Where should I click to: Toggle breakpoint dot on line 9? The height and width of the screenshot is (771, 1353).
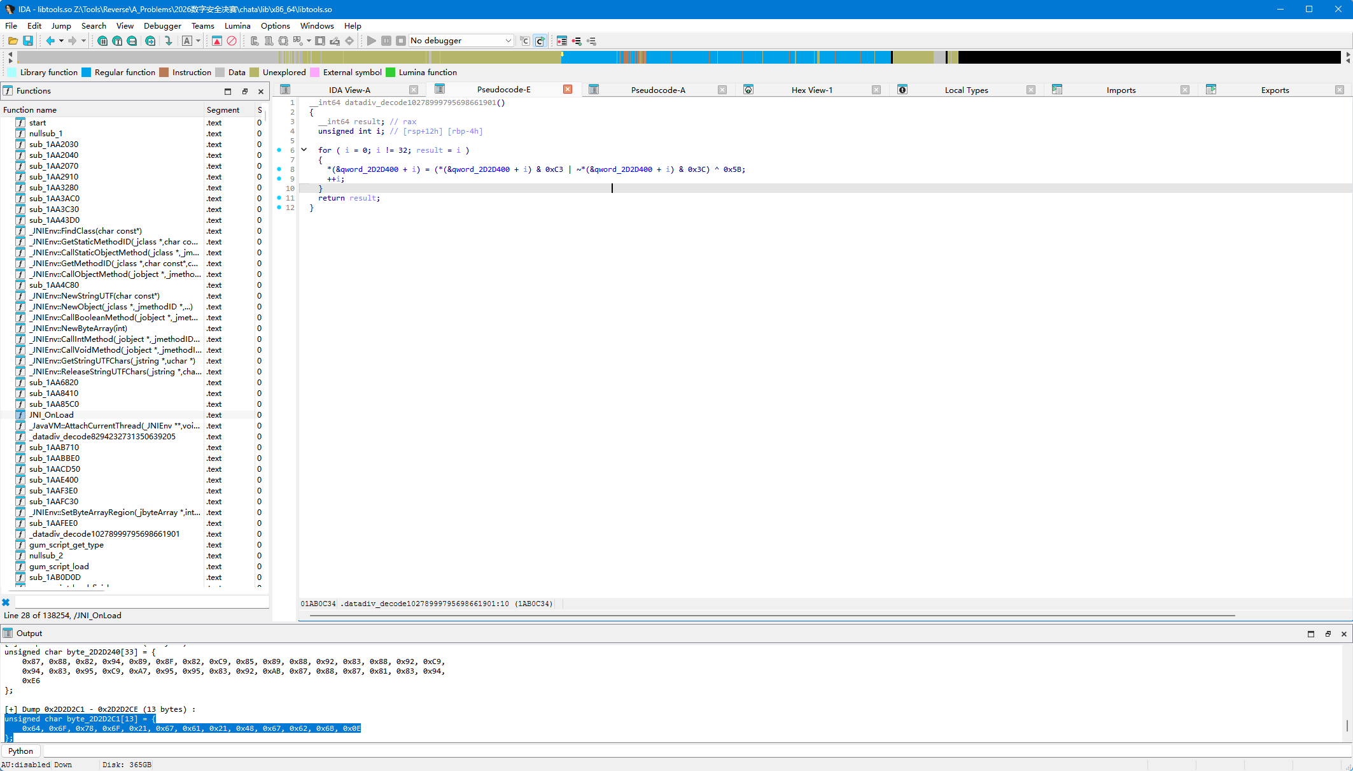279,179
